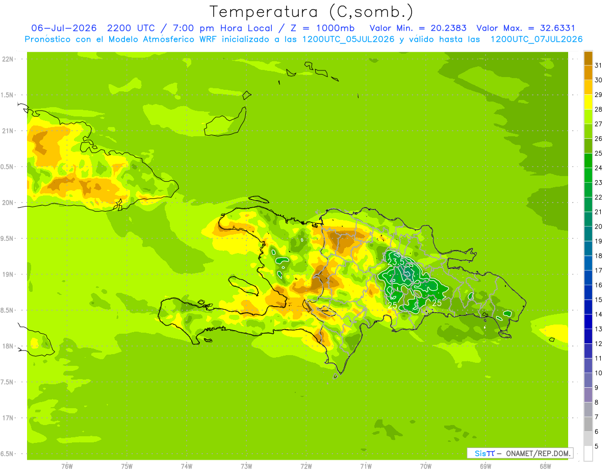The image size is (612, 473).
Task: Click the "20N" latitude axis label
Action: point(8,203)
